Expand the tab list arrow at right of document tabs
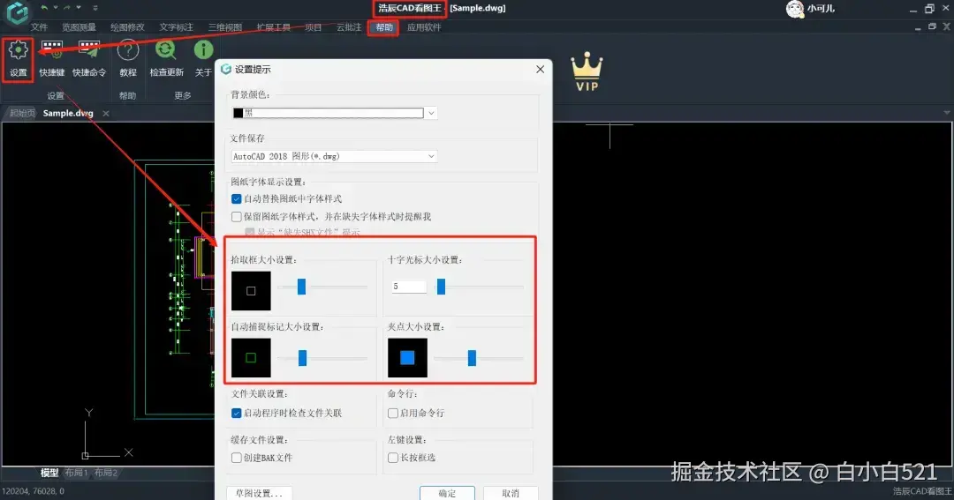 tap(947, 113)
